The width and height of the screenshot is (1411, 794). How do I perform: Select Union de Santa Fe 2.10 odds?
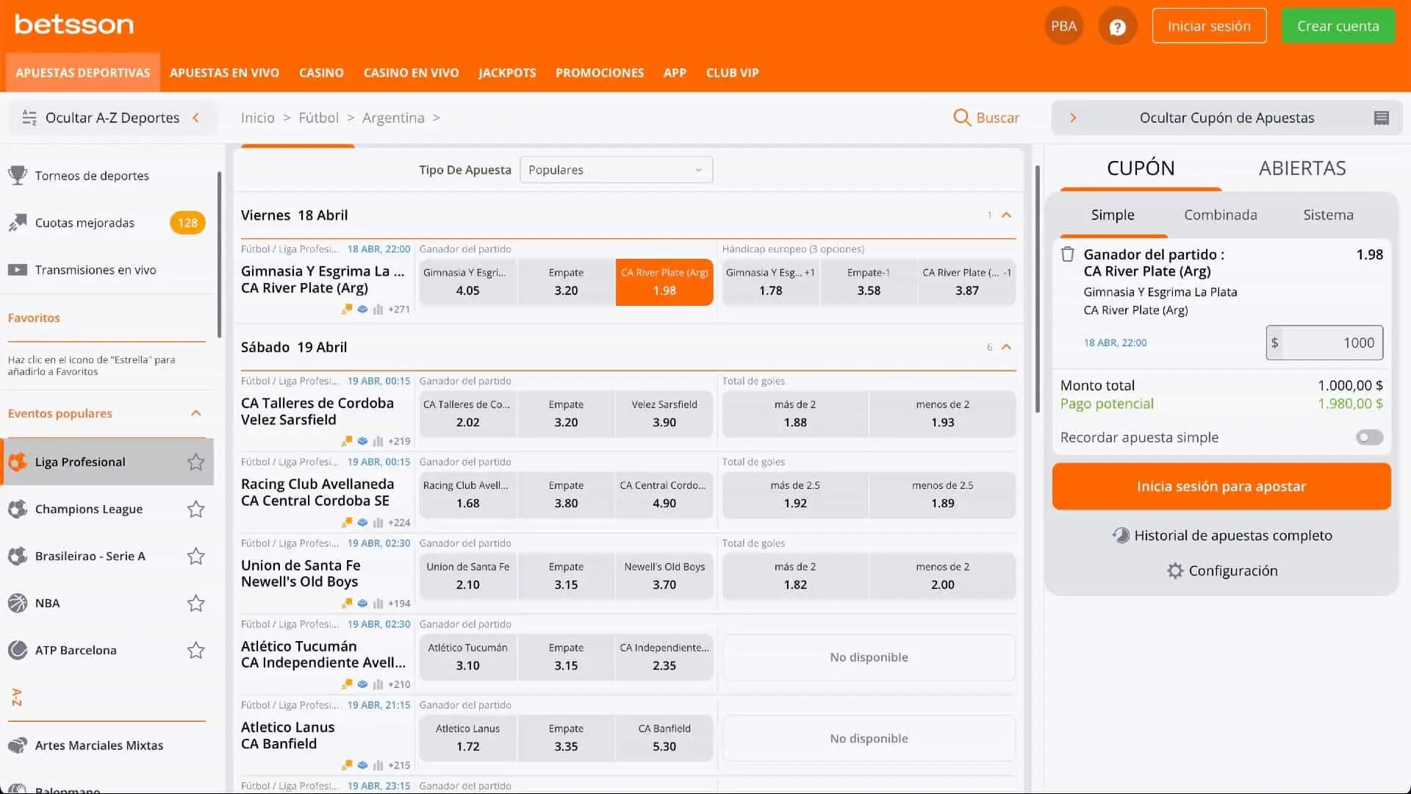coord(467,576)
